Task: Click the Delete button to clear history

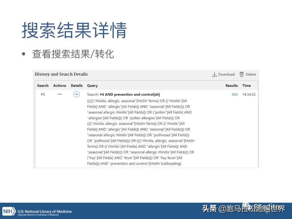Action: click(x=248, y=74)
